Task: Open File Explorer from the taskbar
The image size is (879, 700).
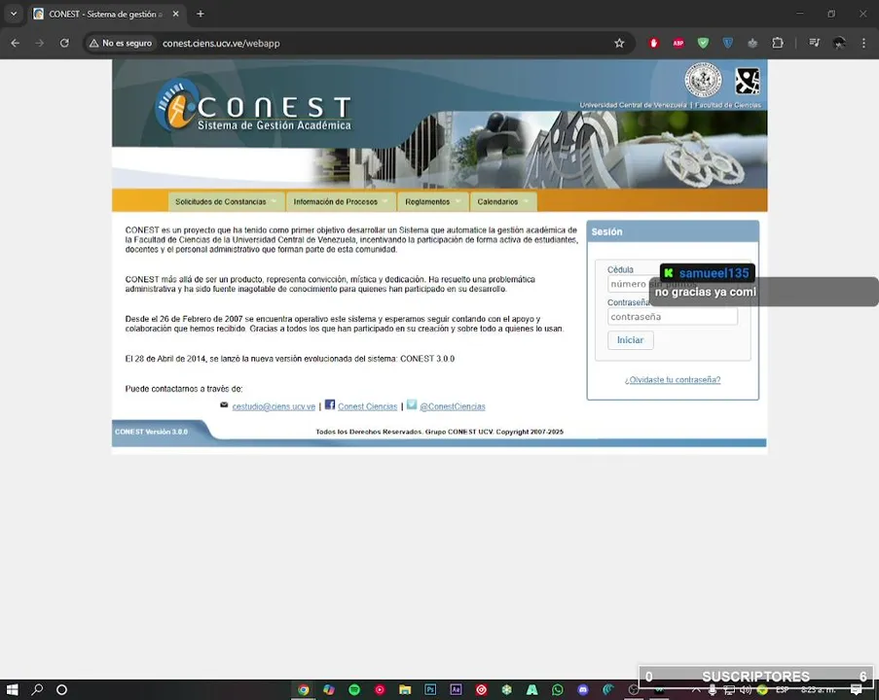Action: click(405, 689)
